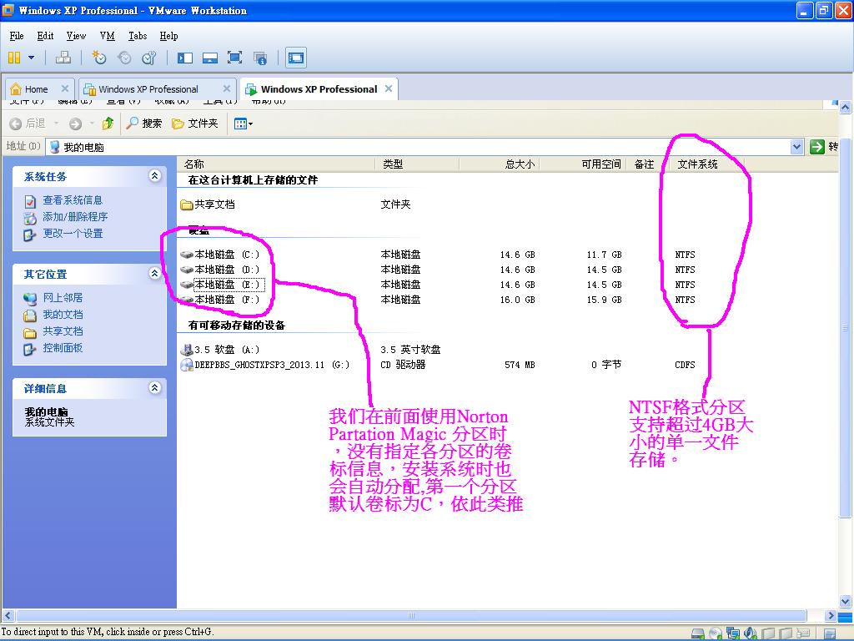Open the Help menu

click(x=168, y=36)
